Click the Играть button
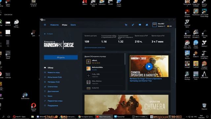The width and height of the screenshot is (211, 119). pos(61,57)
